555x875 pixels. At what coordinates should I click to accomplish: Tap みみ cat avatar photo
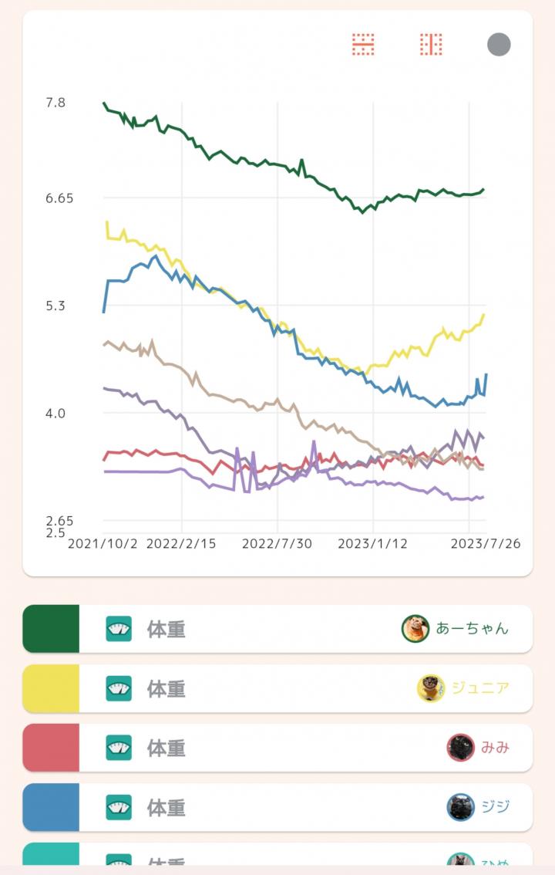point(460,748)
